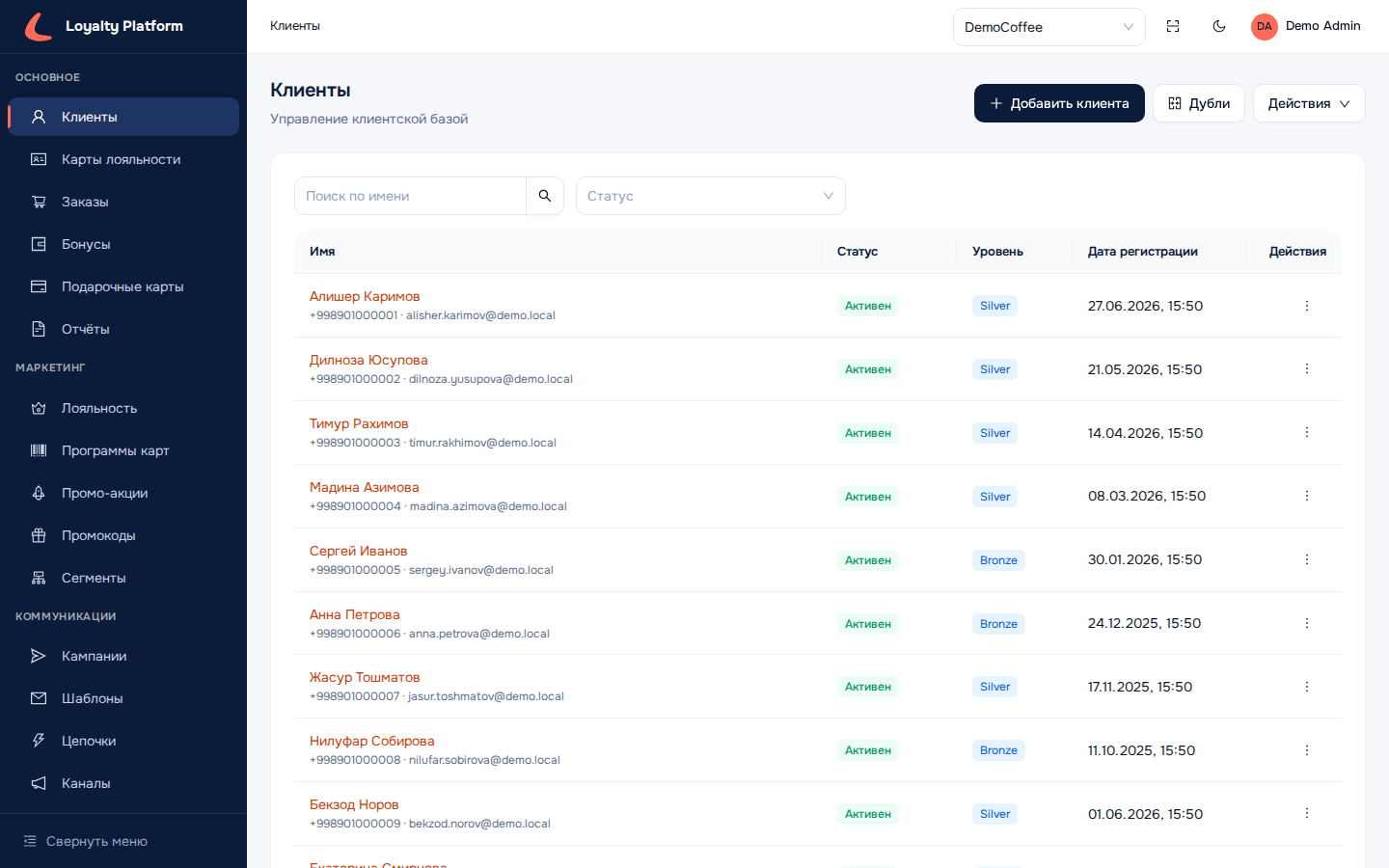Viewport: 1389px width, 868px height.
Task: Navigate to Подарочные карты
Action: click(x=123, y=286)
